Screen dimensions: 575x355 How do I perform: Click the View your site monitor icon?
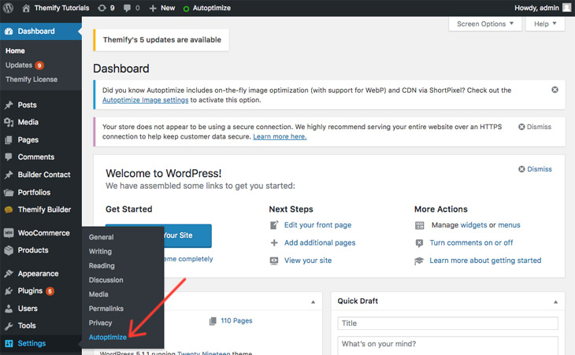274,261
